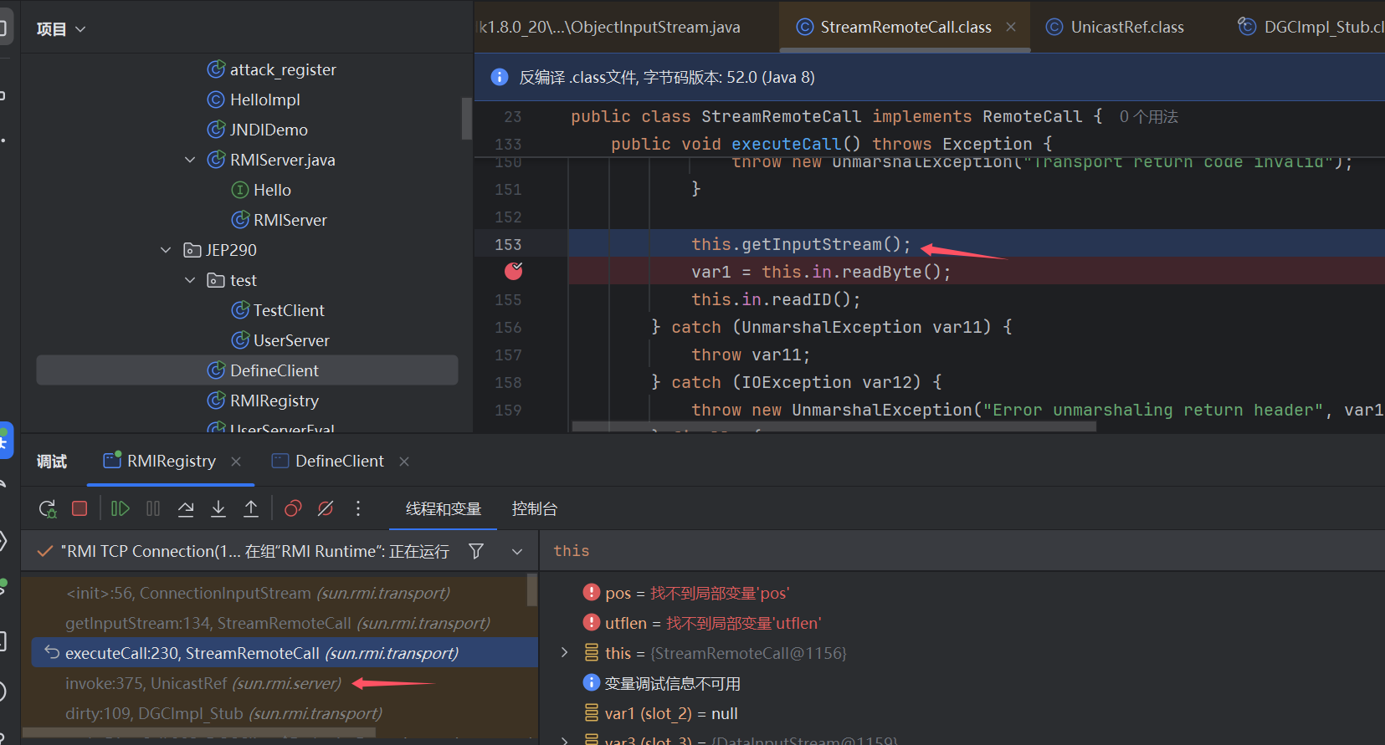Image resolution: width=1385 pixels, height=745 pixels.
Task: Switch to 控制台 tab
Action: [x=535, y=508]
